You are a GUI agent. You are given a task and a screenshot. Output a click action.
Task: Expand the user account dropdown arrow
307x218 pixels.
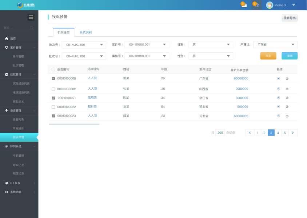[x=294, y=5]
